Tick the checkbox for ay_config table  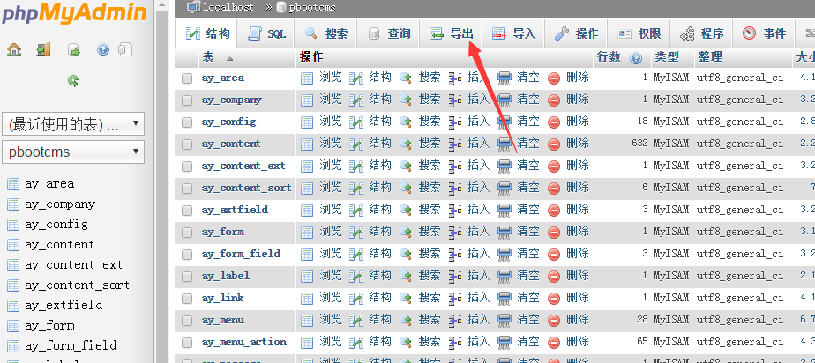pos(187,122)
